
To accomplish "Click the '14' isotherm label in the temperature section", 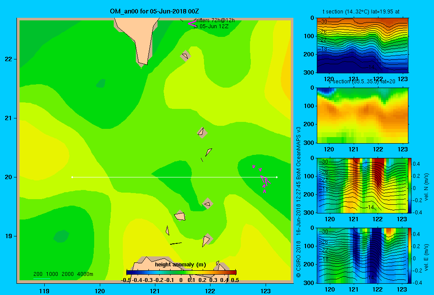I will click(371, 67).
